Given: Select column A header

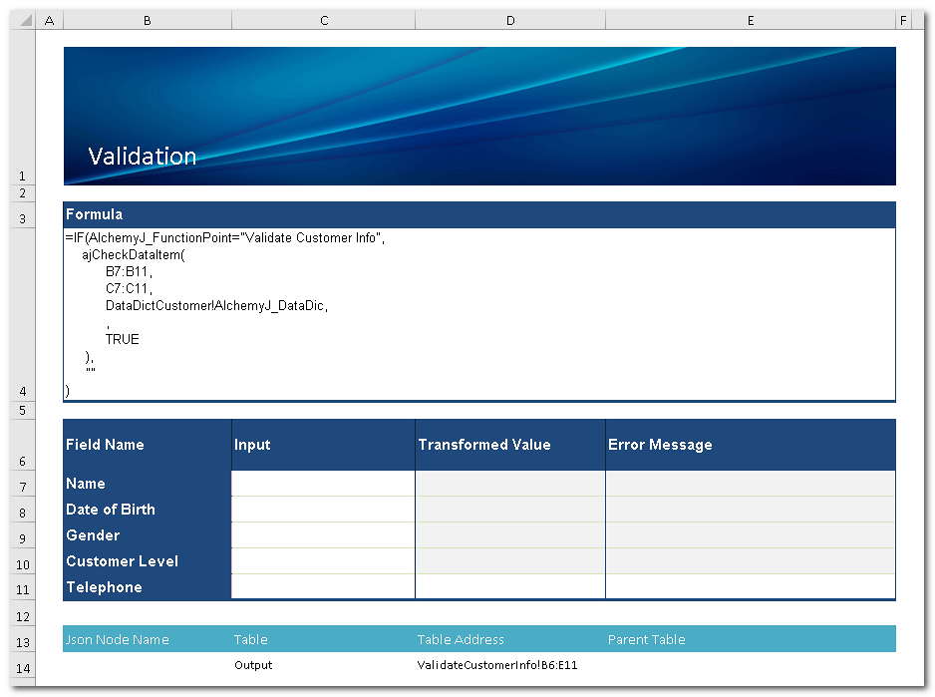Looking at the screenshot, I should coord(50,20).
